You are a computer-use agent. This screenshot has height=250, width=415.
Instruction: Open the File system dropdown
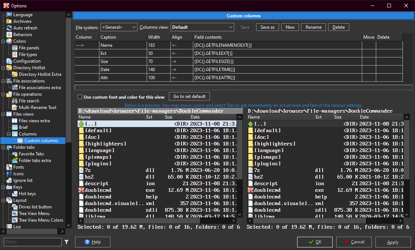pyautogui.click(x=119, y=27)
